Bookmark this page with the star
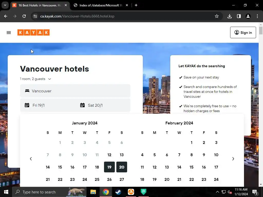 (x=217, y=16)
